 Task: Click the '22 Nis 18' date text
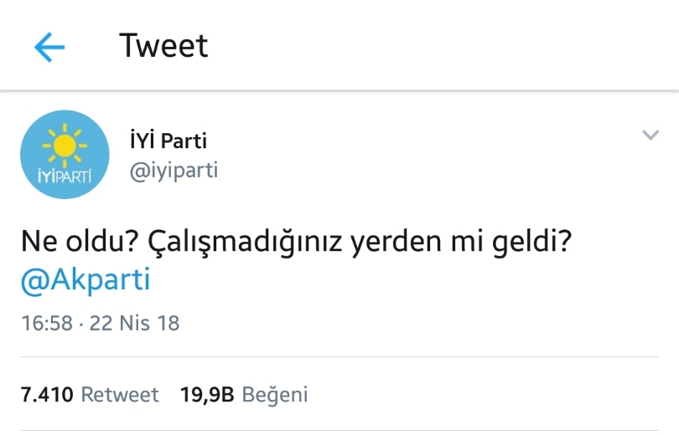click(x=134, y=323)
